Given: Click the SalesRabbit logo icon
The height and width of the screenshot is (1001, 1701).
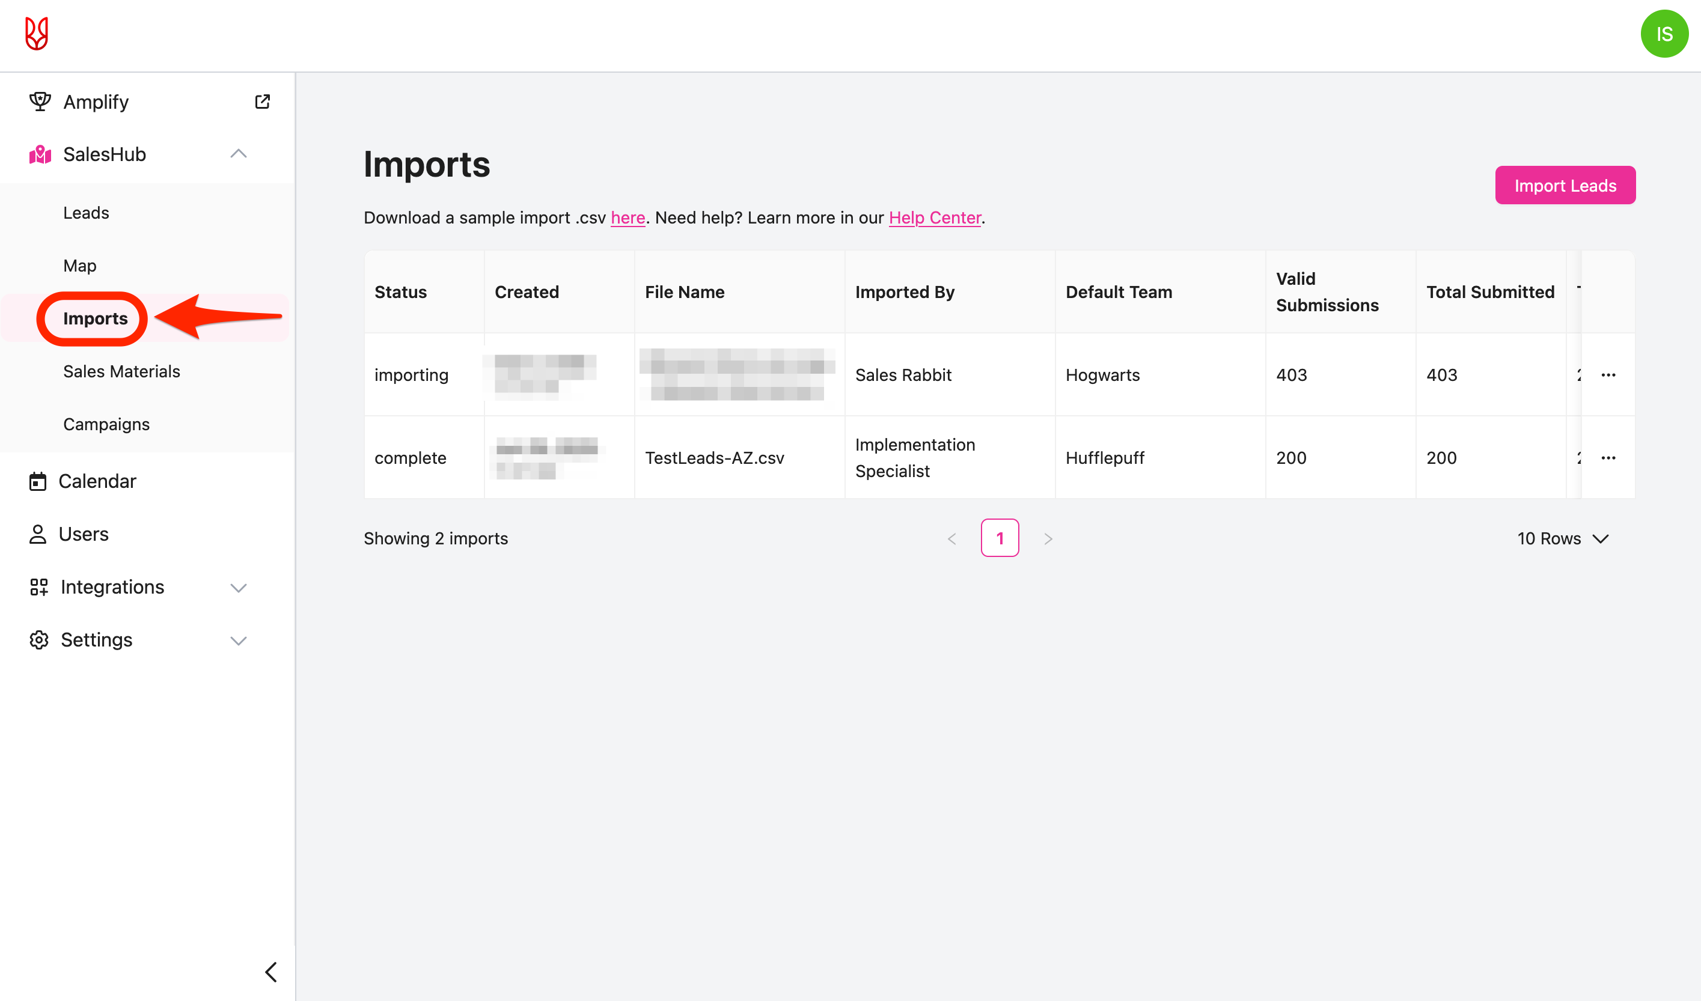Looking at the screenshot, I should click(x=37, y=34).
